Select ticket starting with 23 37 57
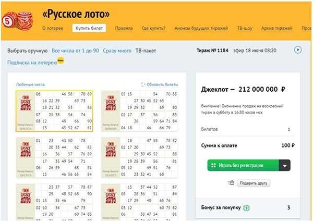 click(54, 202)
